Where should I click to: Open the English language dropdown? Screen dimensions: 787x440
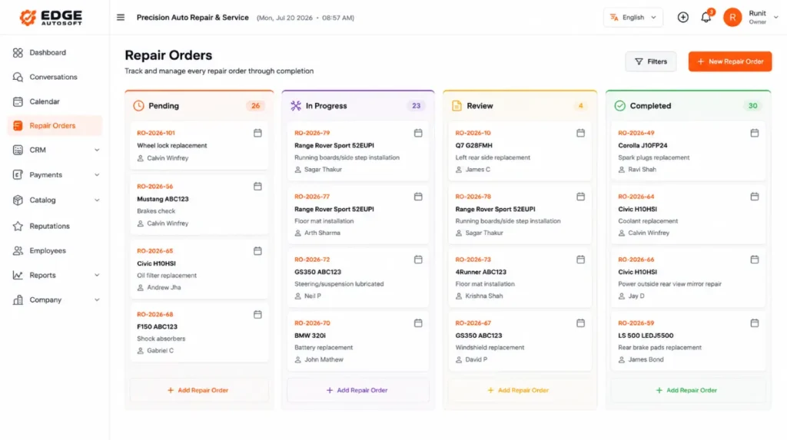coord(633,18)
